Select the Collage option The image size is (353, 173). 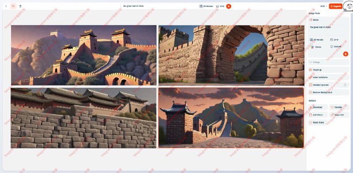pyautogui.click(x=328, y=62)
